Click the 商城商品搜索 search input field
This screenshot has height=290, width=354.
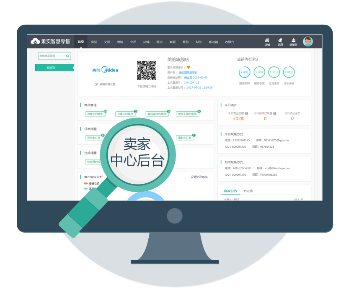51,56
